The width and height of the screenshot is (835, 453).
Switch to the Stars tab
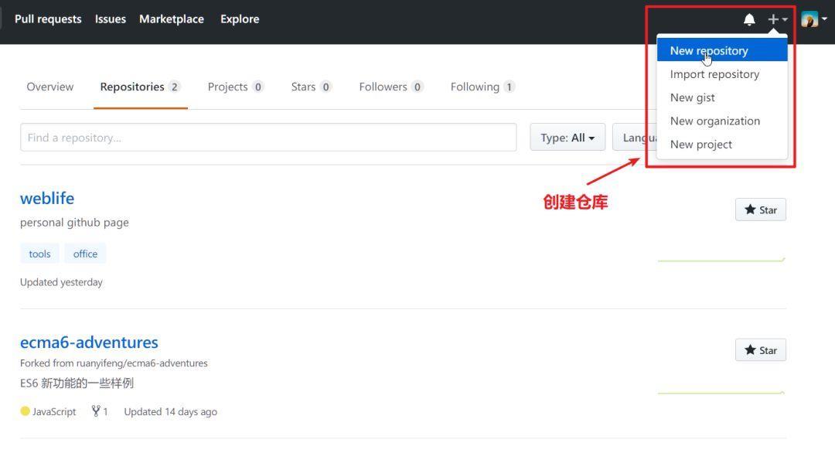pyautogui.click(x=312, y=87)
